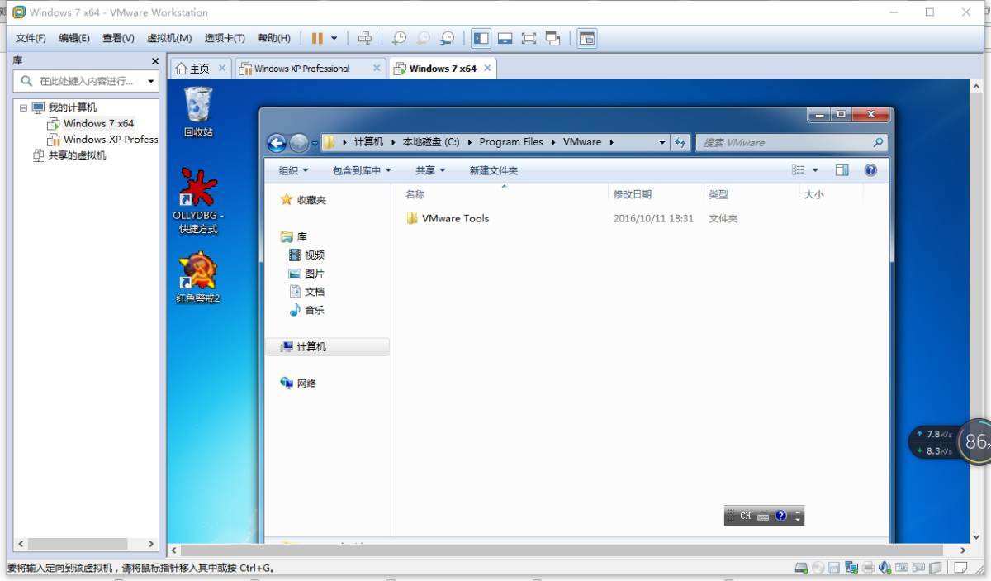The image size is (991, 581).
Task: Open the 查看(V) menu
Action: (118, 38)
